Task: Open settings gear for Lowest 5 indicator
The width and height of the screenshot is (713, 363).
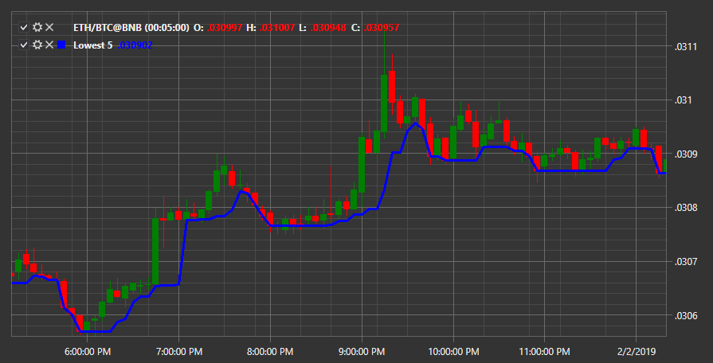Action: (37, 45)
